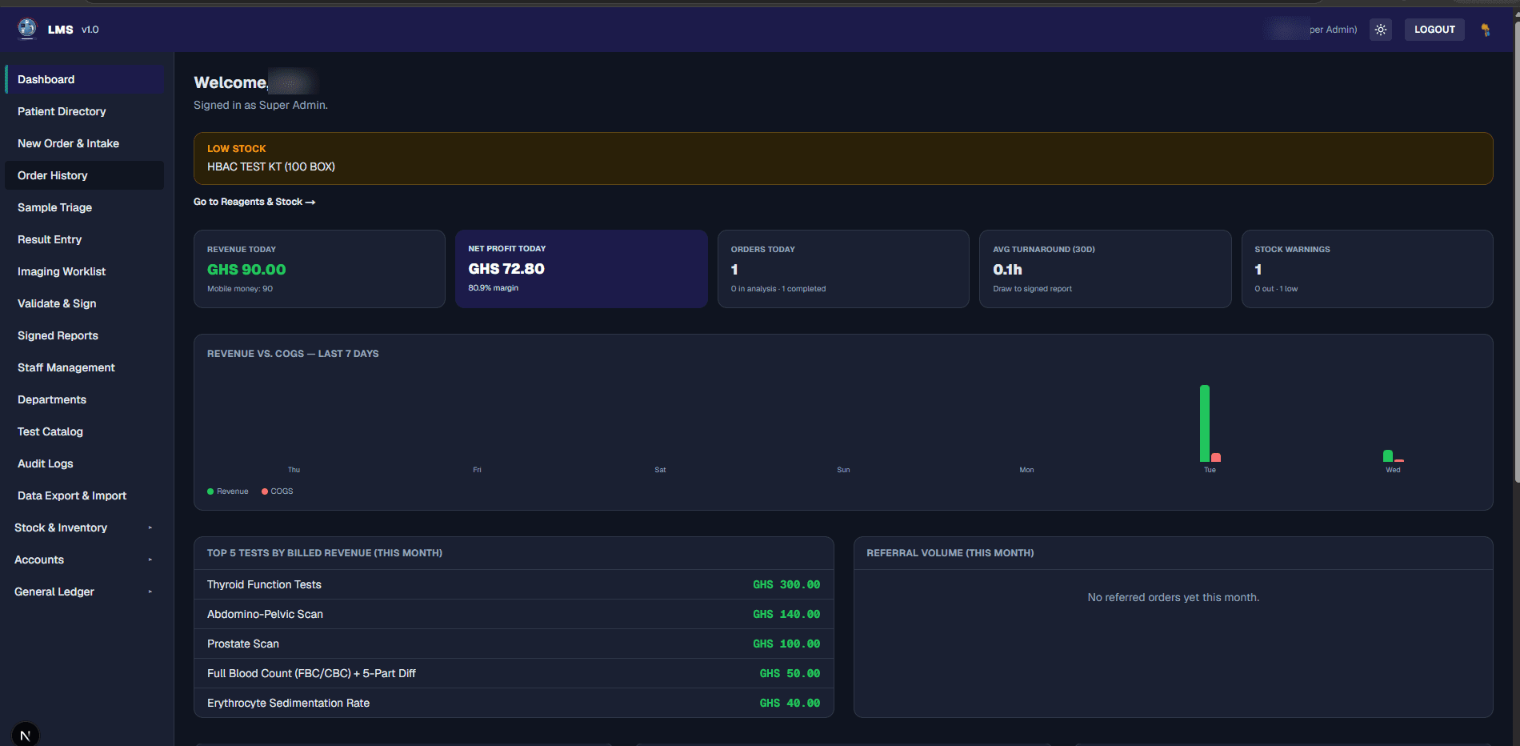This screenshot has height=746, width=1520.
Task: Select Sample Triage in sidebar
Action: click(x=85, y=207)
